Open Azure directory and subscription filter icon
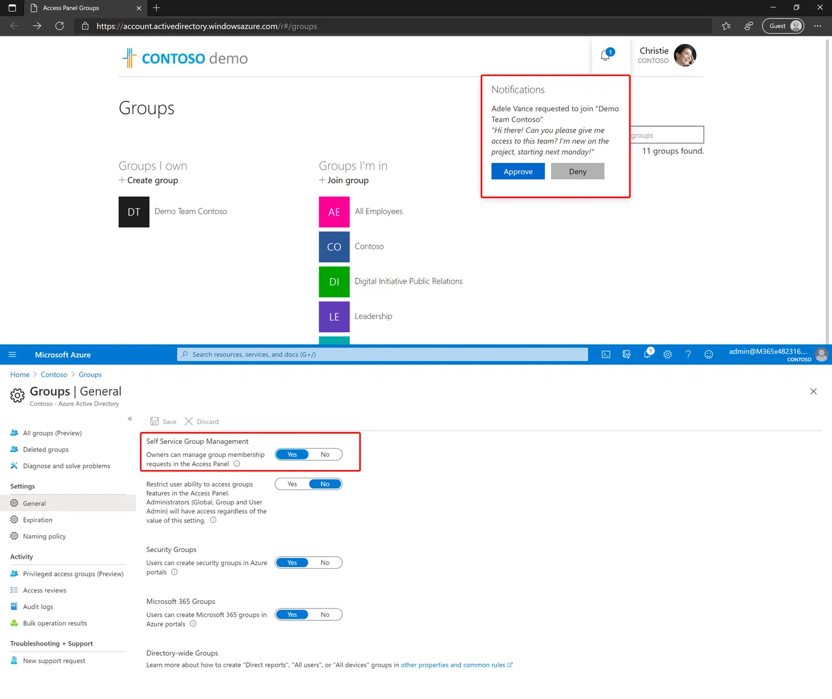This screenshot has height=699, width=832. pyautogui.click(x=626, y=355)
